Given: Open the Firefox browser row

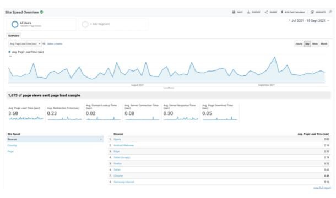Looking at the screenshot, I should tap(219, 164).
